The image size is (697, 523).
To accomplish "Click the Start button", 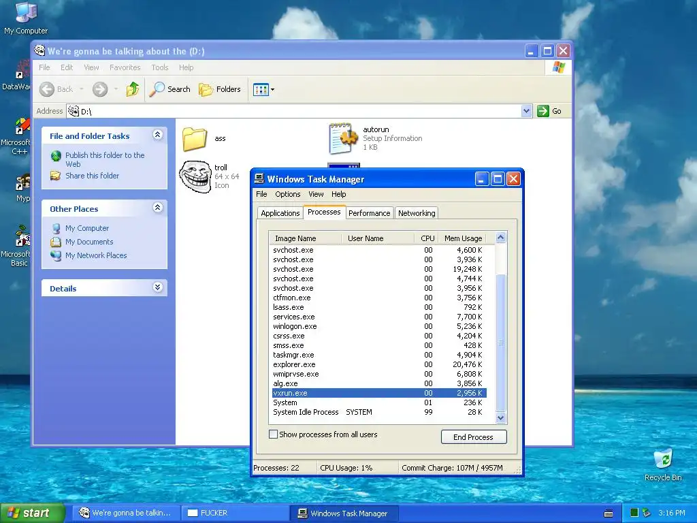I will click(x=33, y=513).
